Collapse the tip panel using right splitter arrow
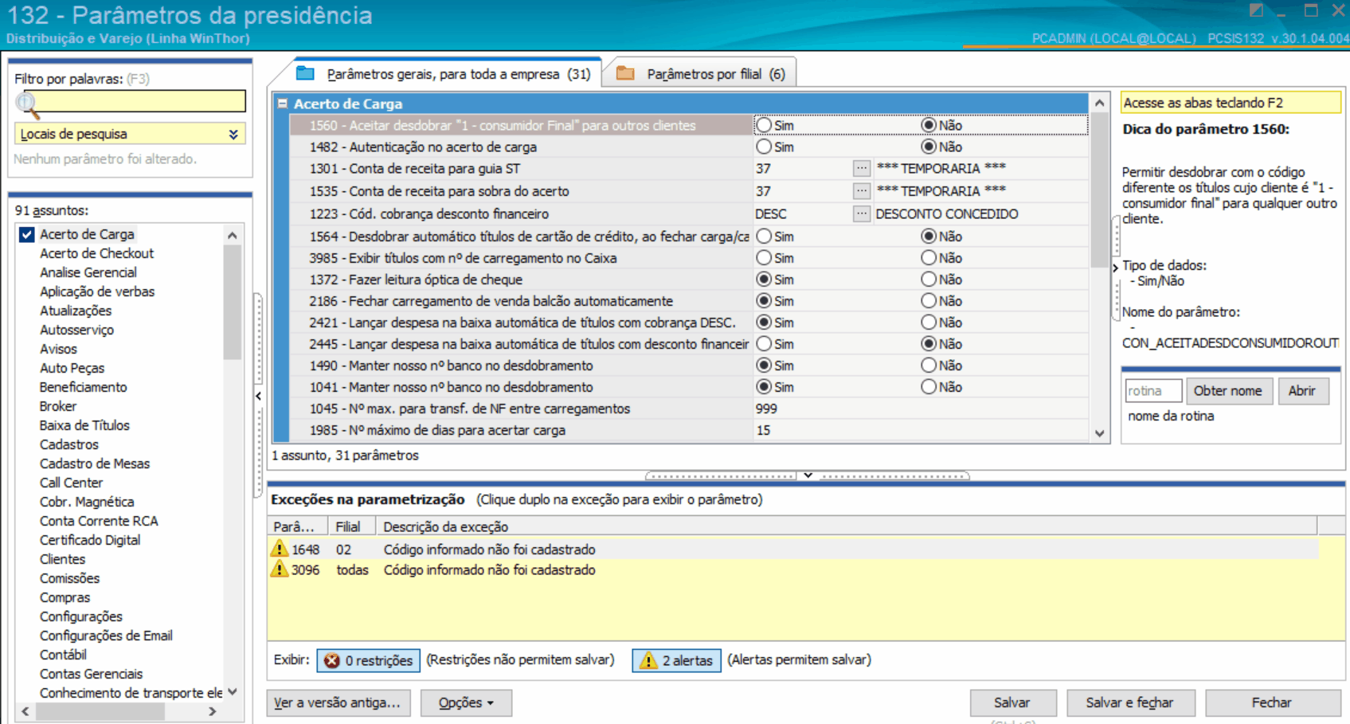The image size is (1350, 724). 1115,268
